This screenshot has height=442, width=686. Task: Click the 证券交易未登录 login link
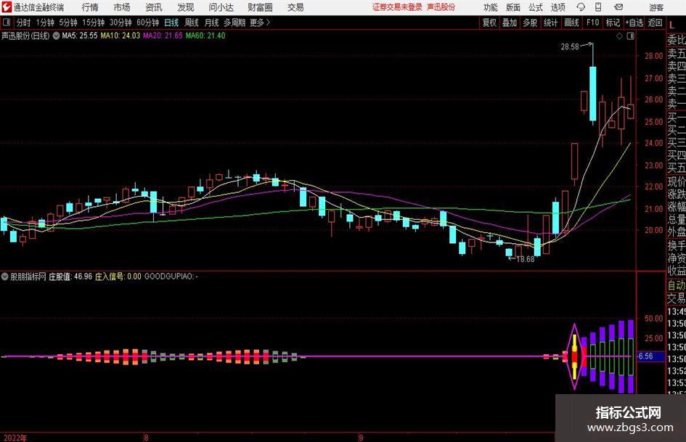tap(397, 7)
